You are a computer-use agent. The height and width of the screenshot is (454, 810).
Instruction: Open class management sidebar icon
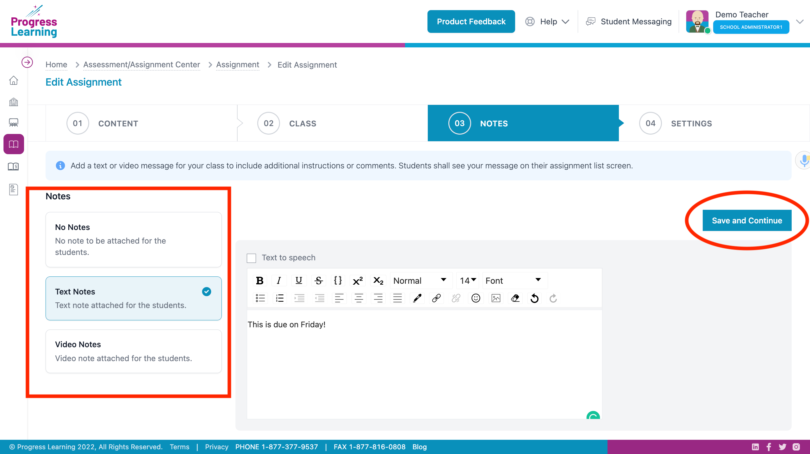point(14,123)
